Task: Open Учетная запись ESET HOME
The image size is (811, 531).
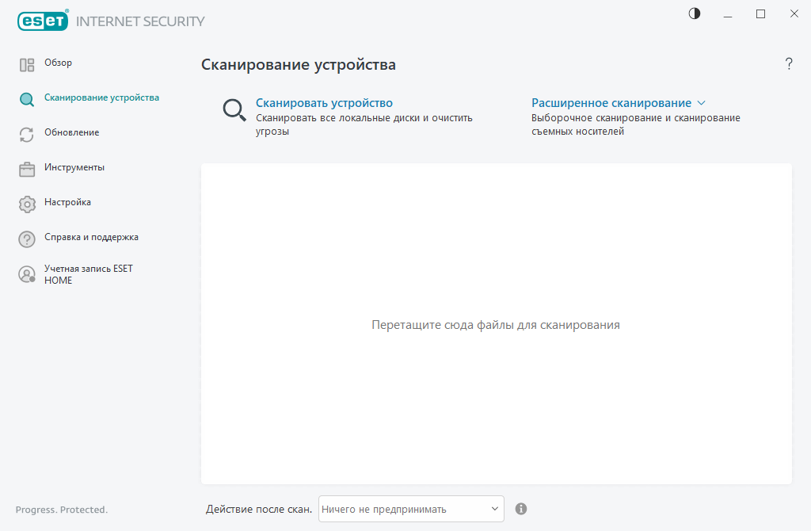Action: [x=89, y=274]
